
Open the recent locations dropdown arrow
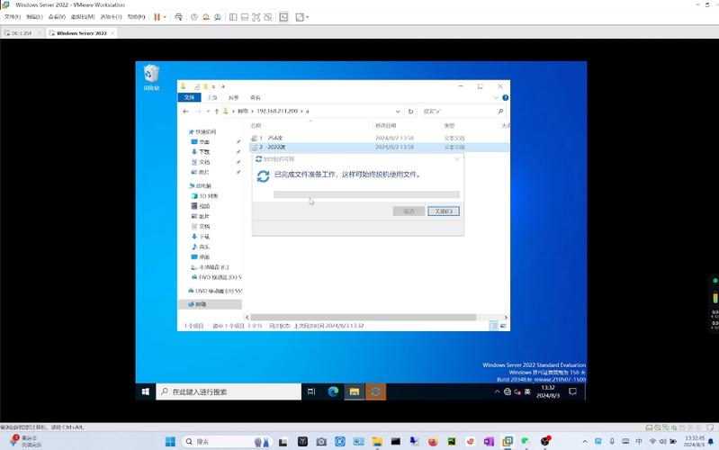pyautogui.click(x=208, y=112)
